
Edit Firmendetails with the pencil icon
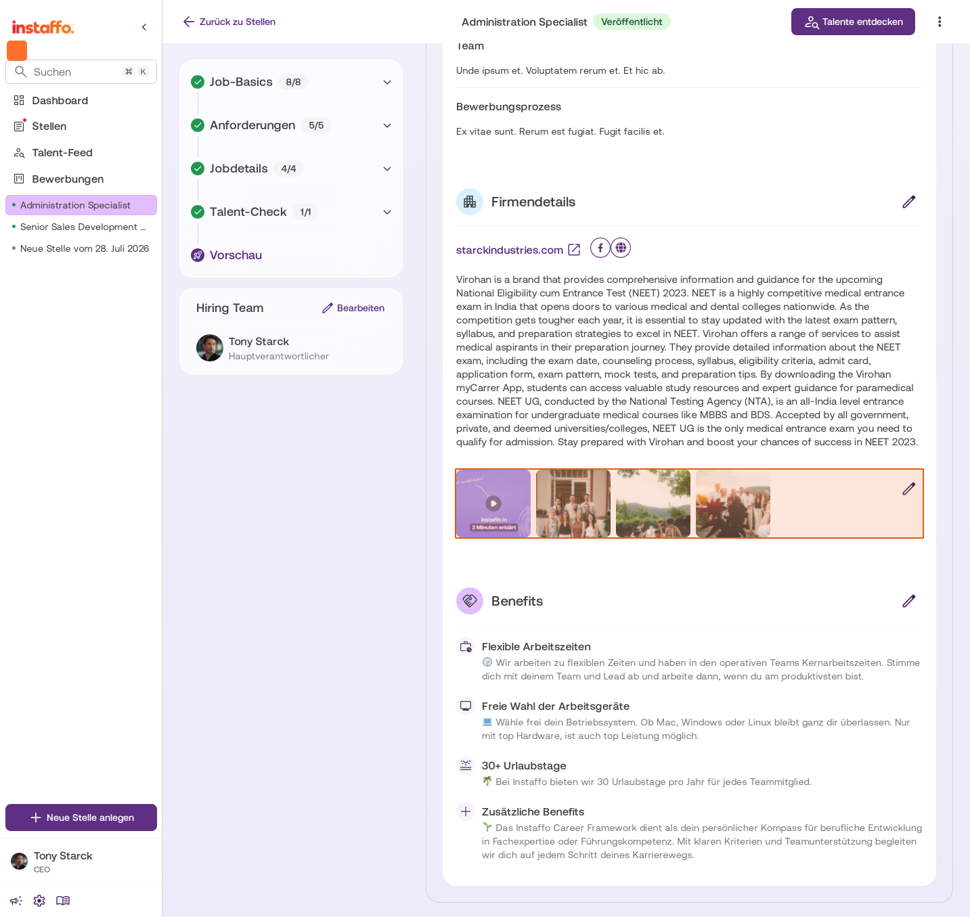tap(909, 202)
